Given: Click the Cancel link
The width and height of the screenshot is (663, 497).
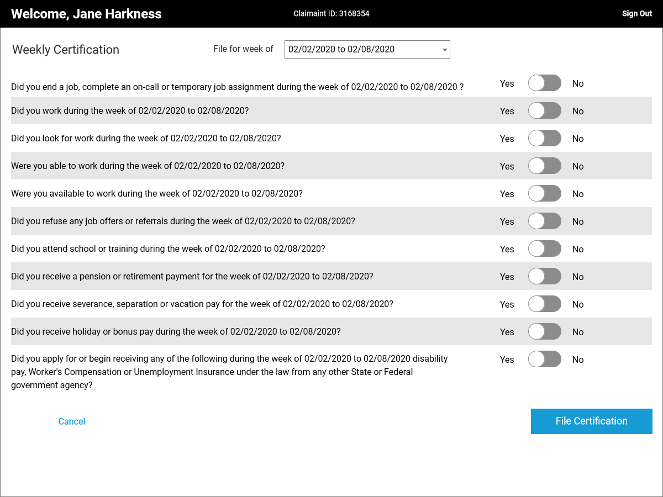Looking at the screenshot, I should 72,421.
